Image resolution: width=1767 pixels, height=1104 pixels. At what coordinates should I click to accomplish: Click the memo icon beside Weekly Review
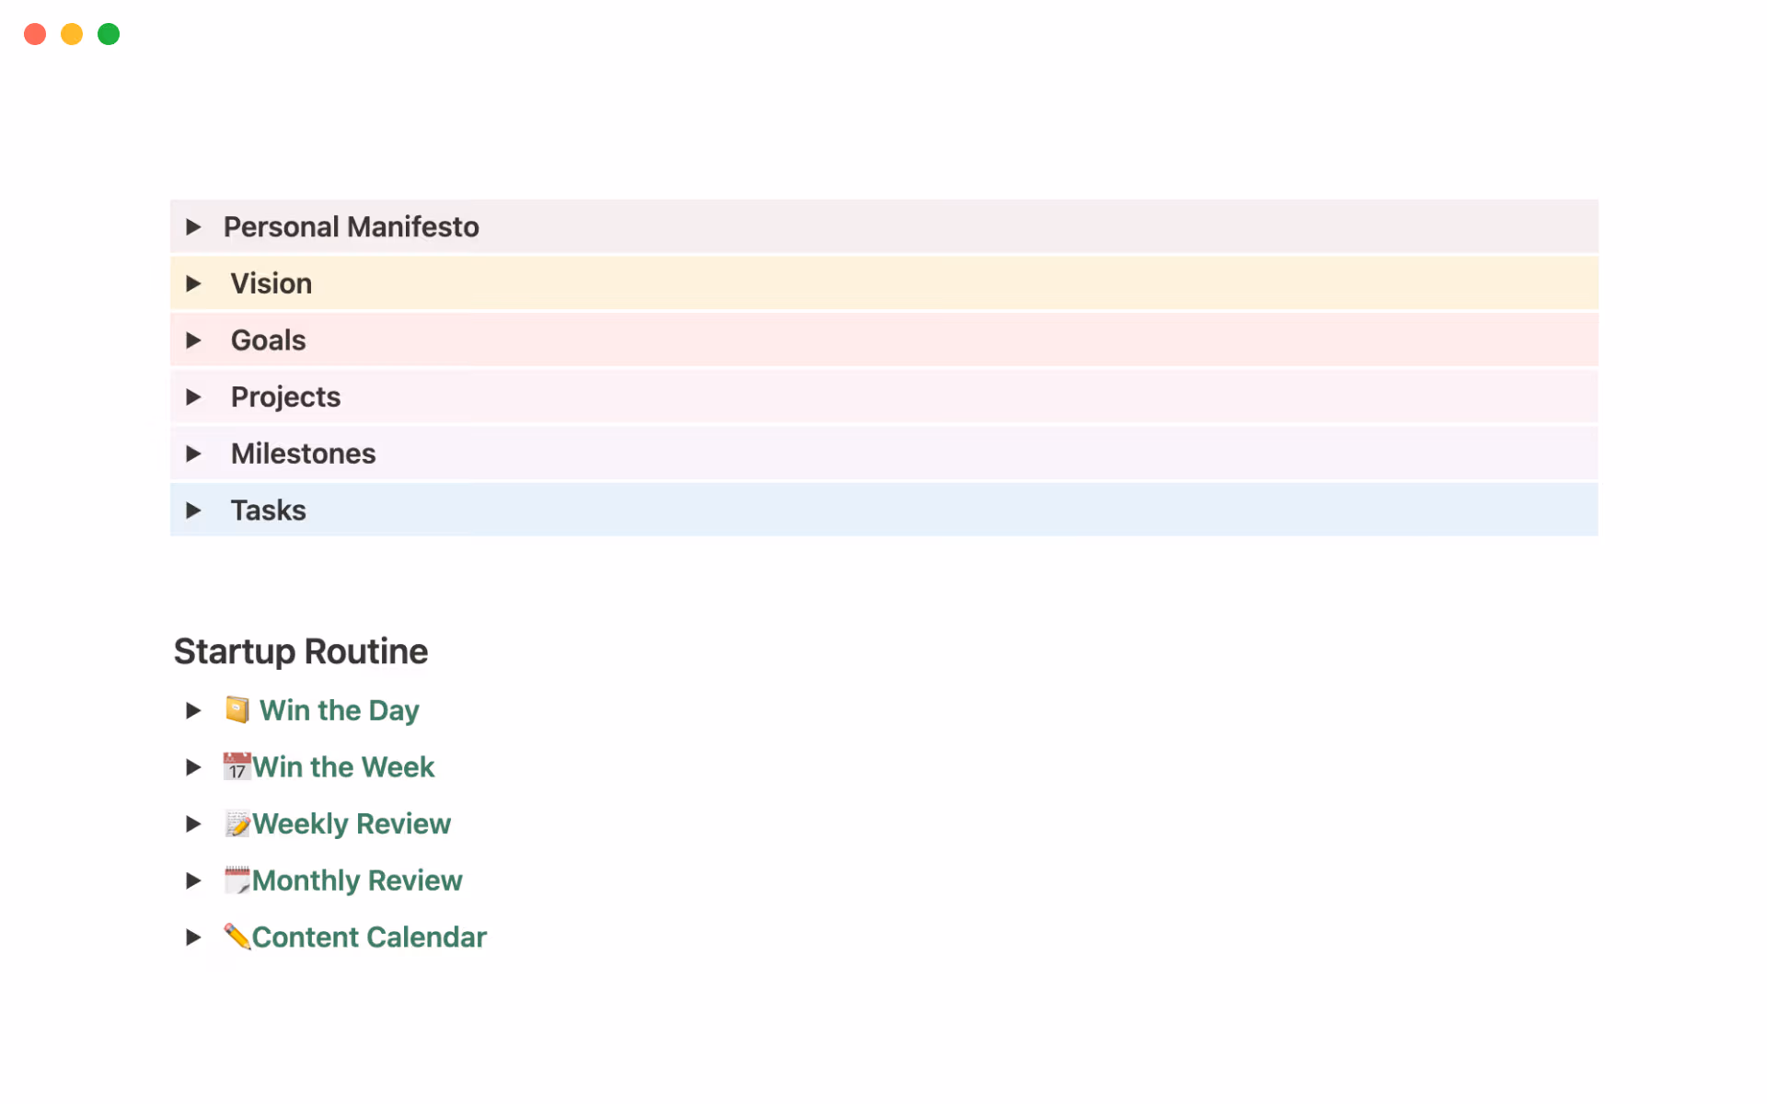click(x=237, y=823)
